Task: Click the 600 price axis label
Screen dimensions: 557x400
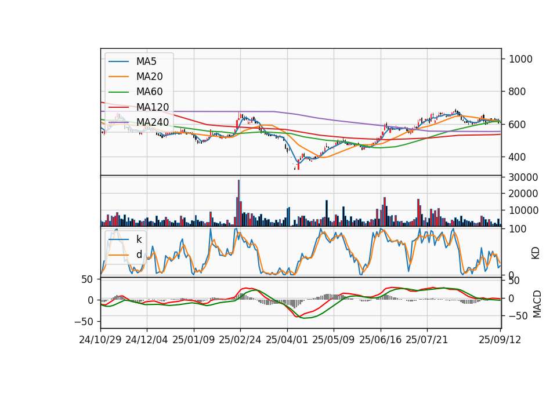Action: tap(517, 125)
